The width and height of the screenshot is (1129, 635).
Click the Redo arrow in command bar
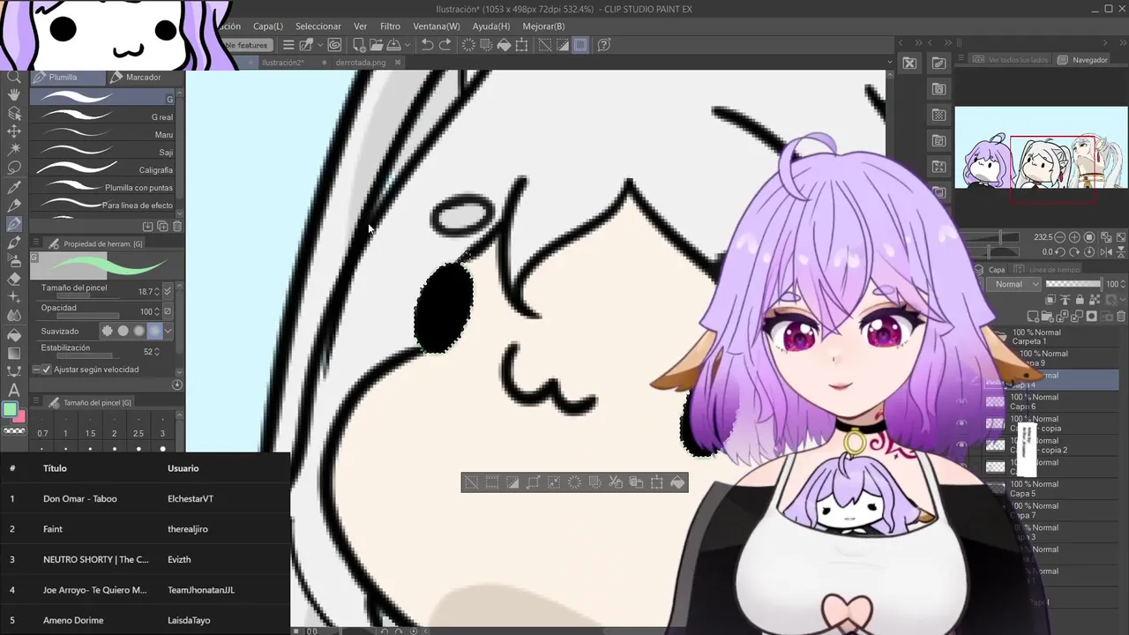pyautogui.click(x=445, y=45)
